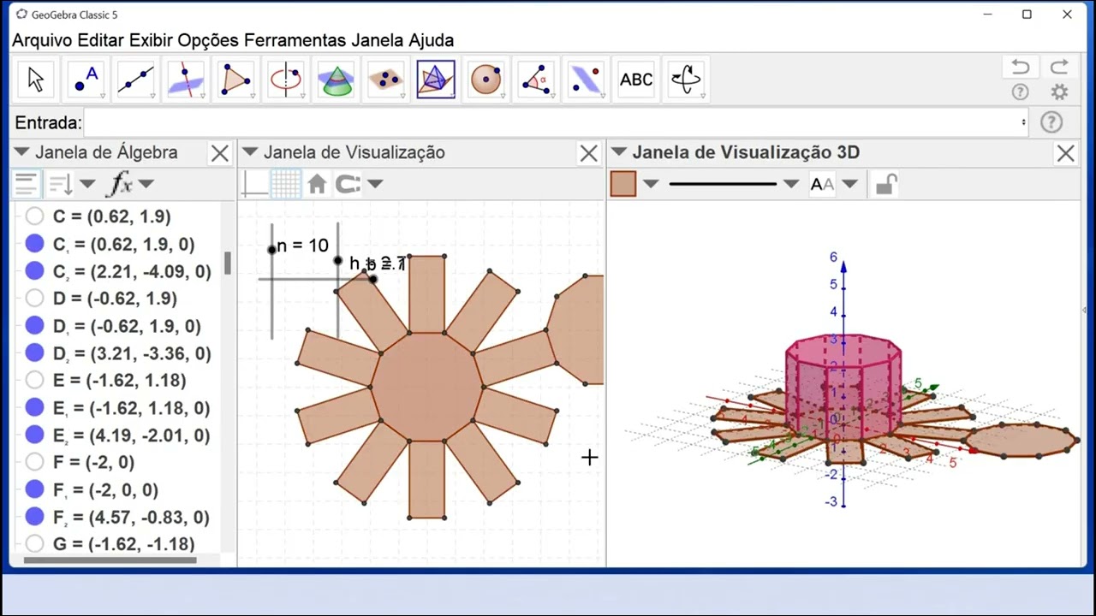Select the Cone solid tool
This screenshot has width=1096, height=616.
coord(336,80)
